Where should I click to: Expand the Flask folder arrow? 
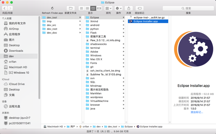(124, 32)
